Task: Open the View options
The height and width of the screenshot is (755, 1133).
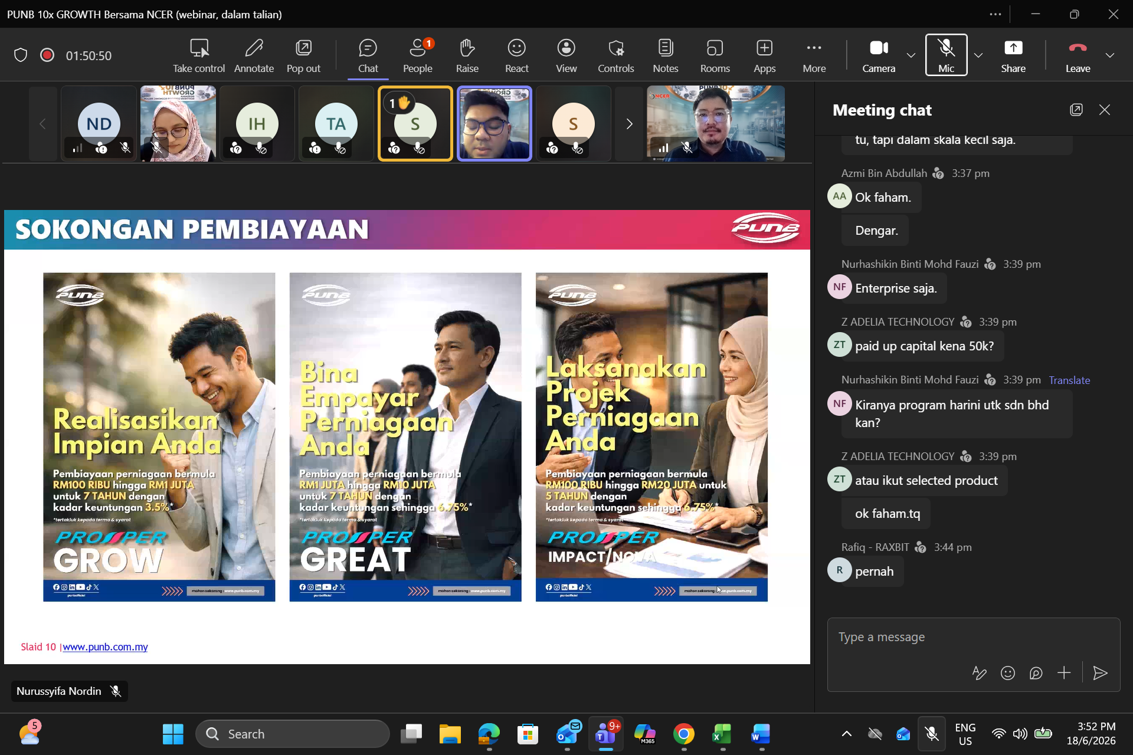Action: tap(566, 55)
